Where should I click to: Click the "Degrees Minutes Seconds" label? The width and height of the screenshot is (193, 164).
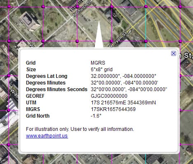(x=56, y=89)
